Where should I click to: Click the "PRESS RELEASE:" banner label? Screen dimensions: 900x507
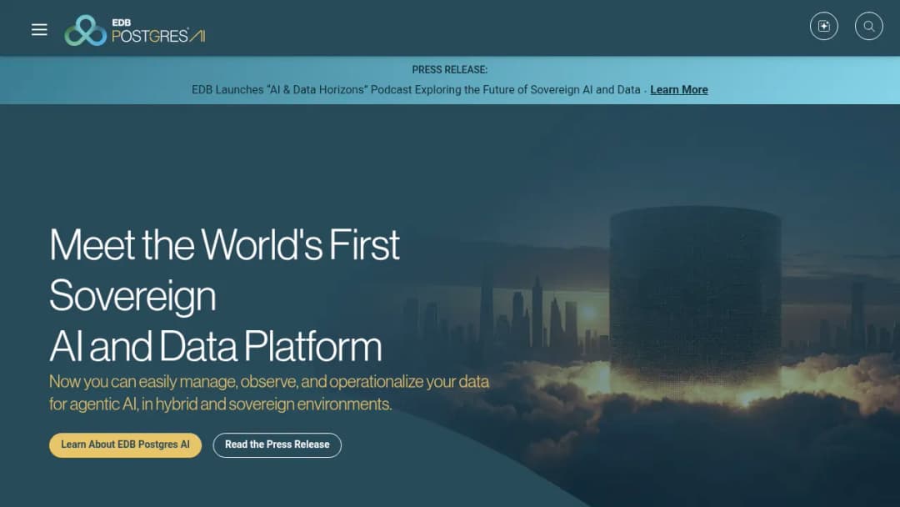click(450, 69)
